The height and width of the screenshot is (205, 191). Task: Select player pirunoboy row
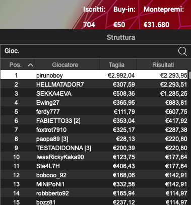point(94,75)
